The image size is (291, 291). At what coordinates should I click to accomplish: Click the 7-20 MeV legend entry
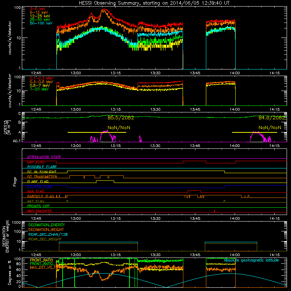(39, 89)
